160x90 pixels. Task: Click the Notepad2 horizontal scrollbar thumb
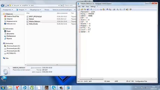91,79
